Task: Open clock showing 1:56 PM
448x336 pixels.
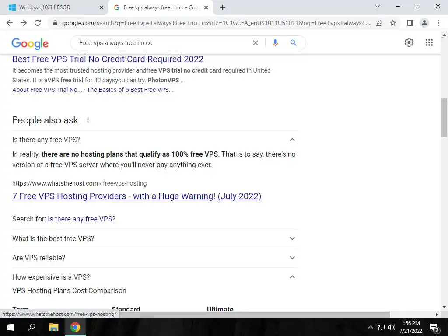Action: click(410, 327)
